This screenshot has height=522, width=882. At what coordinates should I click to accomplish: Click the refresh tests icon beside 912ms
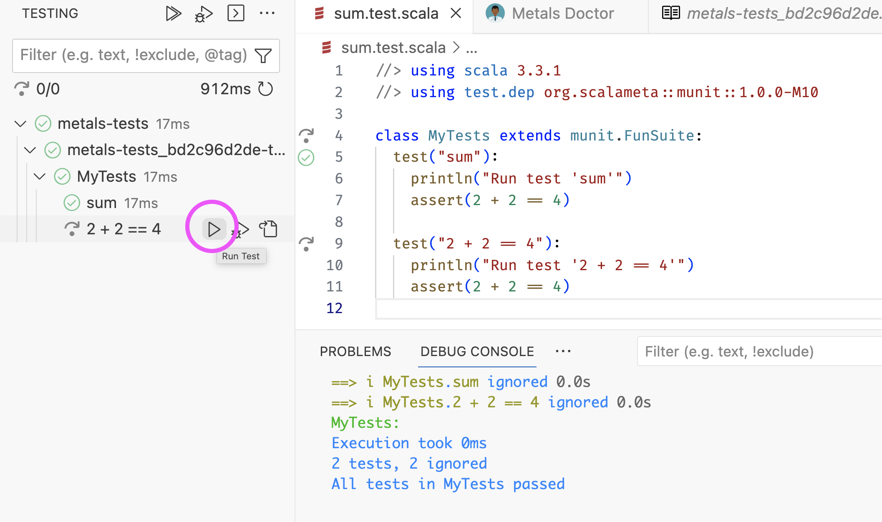pyautogui.click(x=265, y=89)
